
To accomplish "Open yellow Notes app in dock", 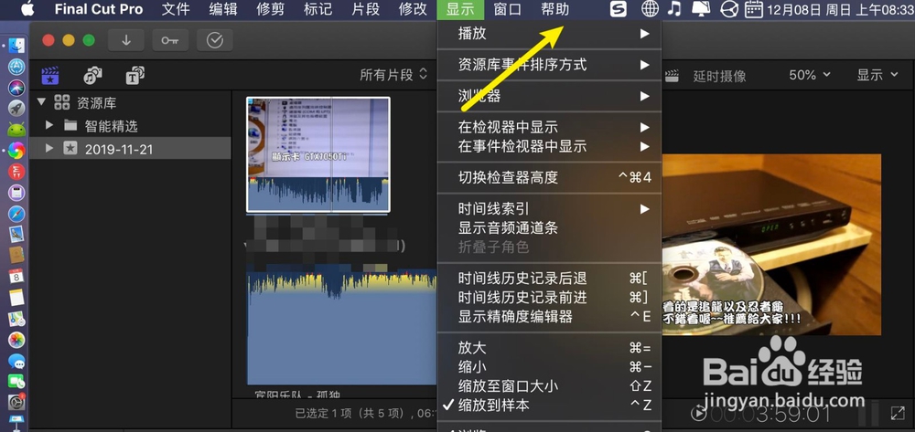I will point(16,298).
